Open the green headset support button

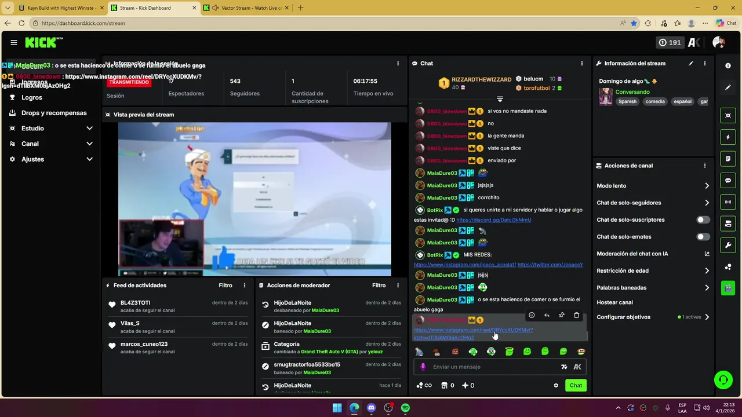723,380
